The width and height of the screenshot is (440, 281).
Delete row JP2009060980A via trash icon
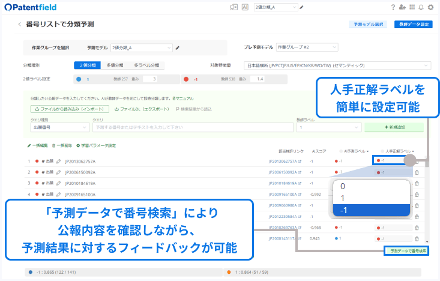tap(417, 205)
